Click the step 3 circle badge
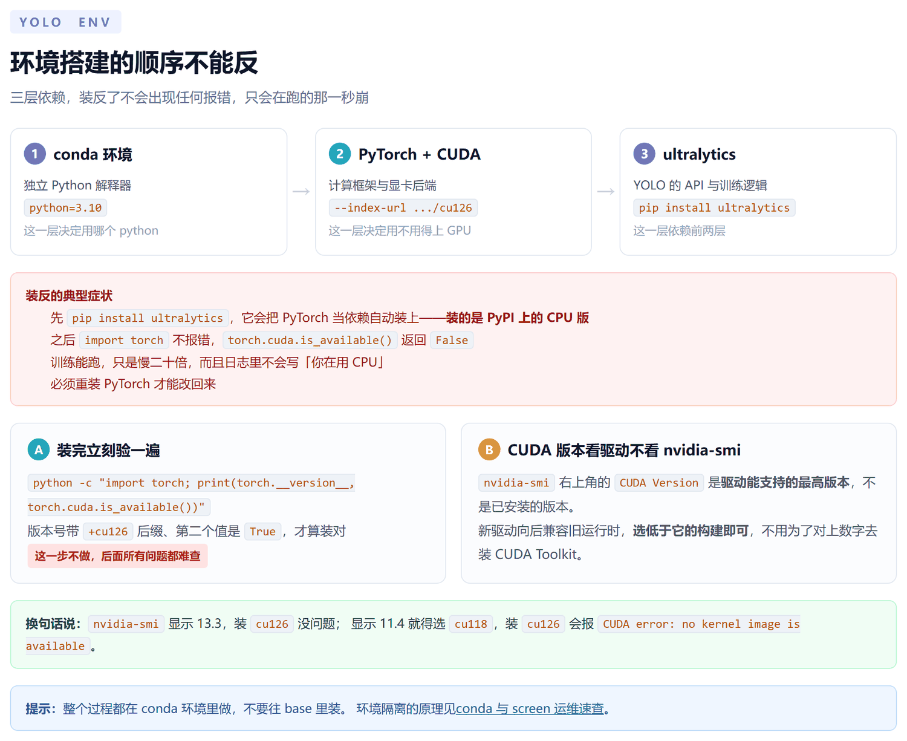 tap(645, 154)
